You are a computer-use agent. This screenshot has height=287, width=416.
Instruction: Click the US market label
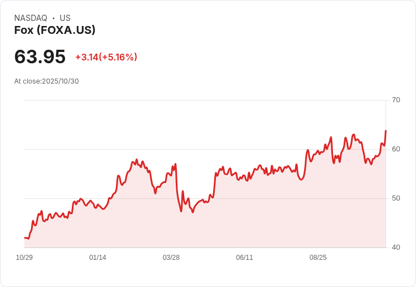[65, 18]
